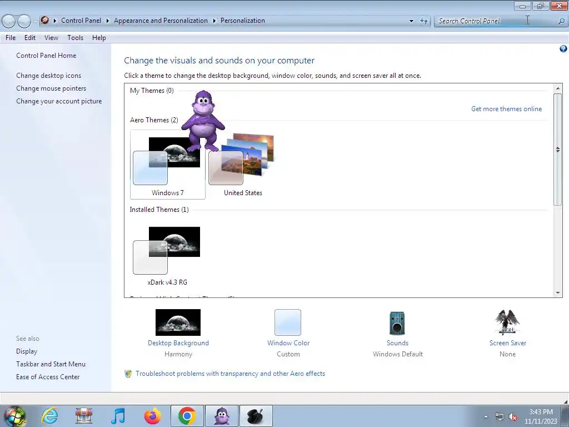Open the View menu
Screen dimensions: 569x427
(x=51, y=38)
